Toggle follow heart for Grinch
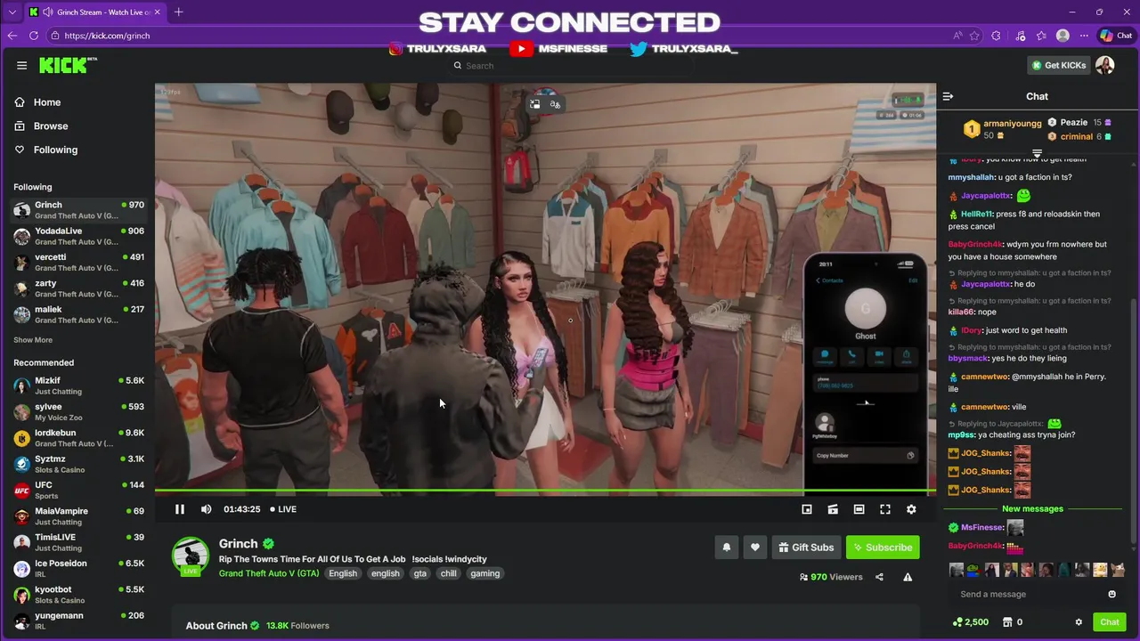 [x=755, y=548]
